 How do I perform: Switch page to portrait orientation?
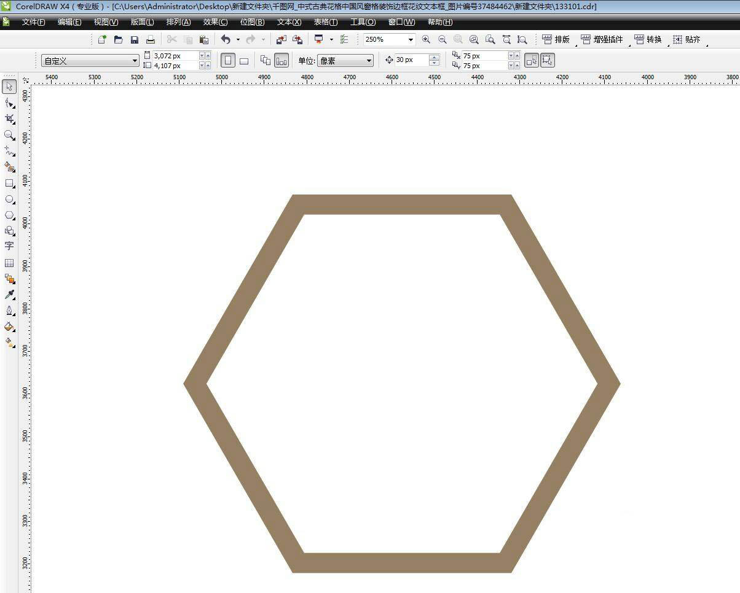[x=228, y=61]
